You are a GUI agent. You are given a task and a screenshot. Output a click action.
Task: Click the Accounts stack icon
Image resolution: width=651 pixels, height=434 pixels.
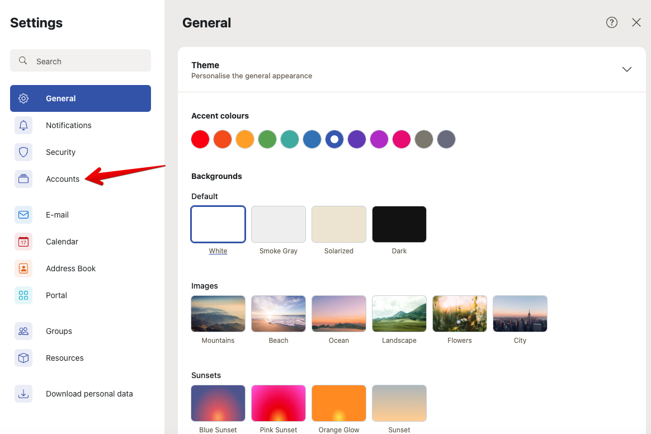(23, 179)
